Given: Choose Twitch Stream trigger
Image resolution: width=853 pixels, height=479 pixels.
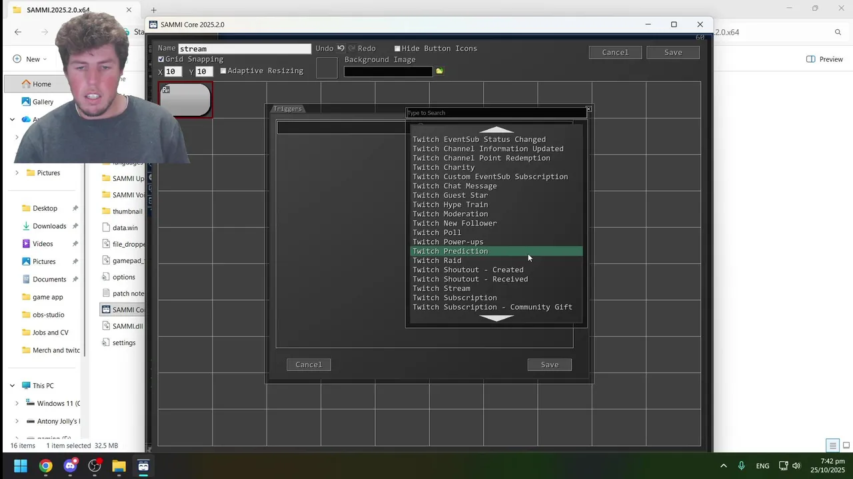Looking at the screenshot, I should click(x=496, y=289).
